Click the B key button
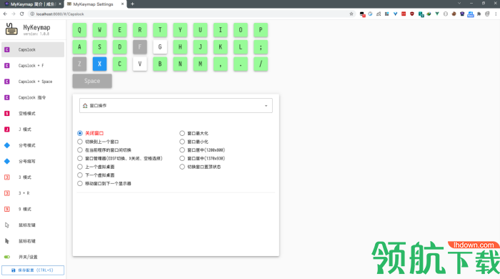 [160, 64]
